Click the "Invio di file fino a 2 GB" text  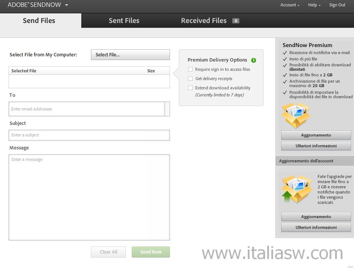coord(311,75)
